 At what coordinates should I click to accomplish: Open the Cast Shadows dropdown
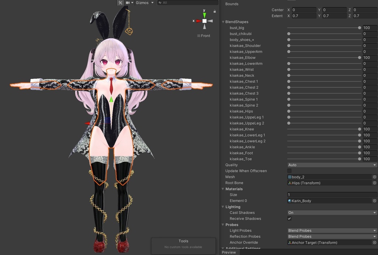[x=331, y=213]
